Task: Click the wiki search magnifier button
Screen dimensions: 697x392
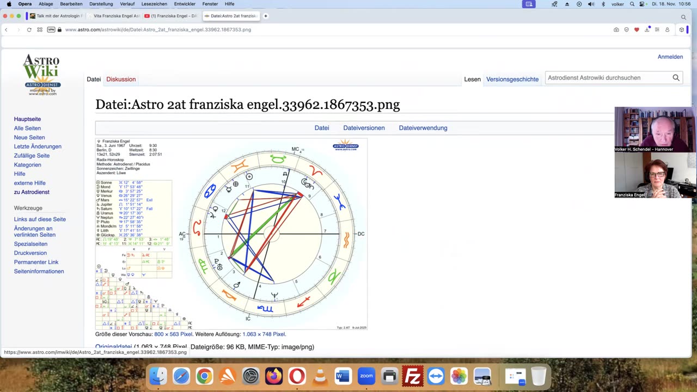Action: 676,78
